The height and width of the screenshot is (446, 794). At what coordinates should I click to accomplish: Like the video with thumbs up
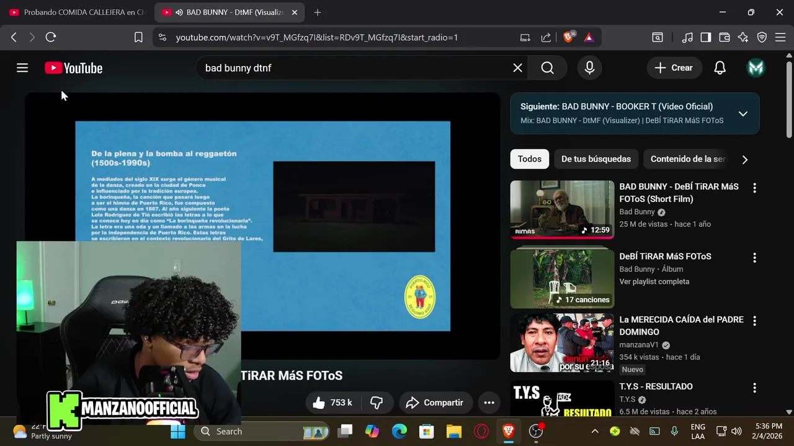[x=332, y=403]
